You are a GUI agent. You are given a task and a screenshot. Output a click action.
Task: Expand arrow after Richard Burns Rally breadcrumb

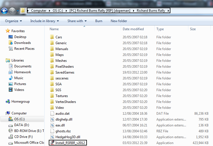click(168, 11)
